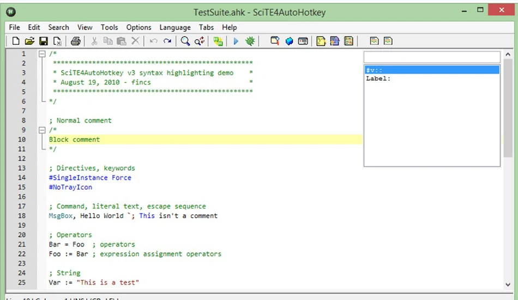Click the vertical scrollbar thumb
518x300 pixels.
[508, 109]
